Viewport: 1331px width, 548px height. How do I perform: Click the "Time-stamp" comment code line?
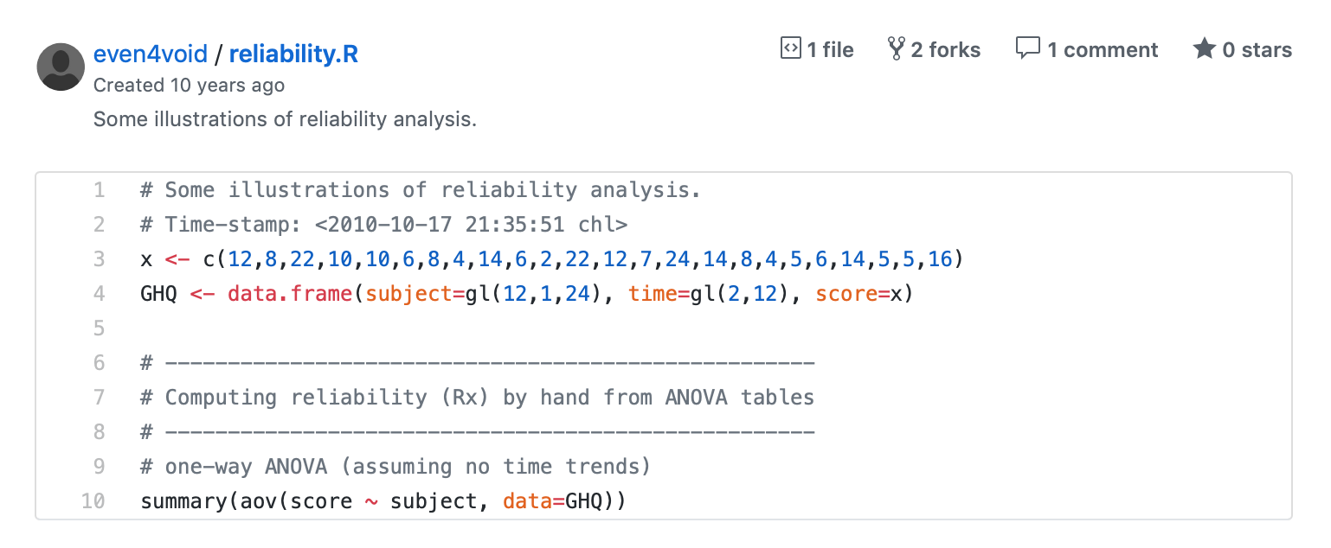click(x=383, y=225)
